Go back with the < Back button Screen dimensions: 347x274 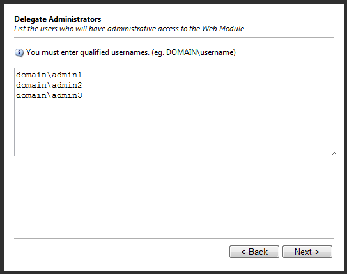(254, 252)
